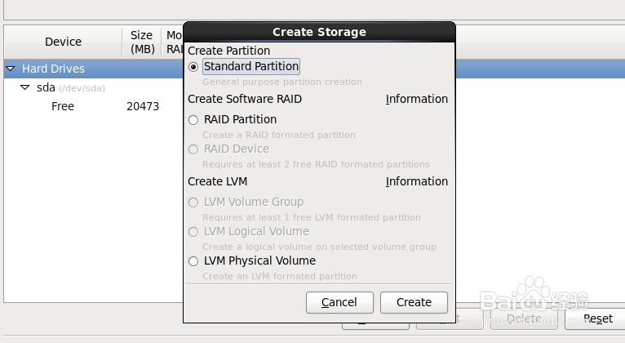Click the Create button
Screen dimensions: 625x343
coord(414,302)
